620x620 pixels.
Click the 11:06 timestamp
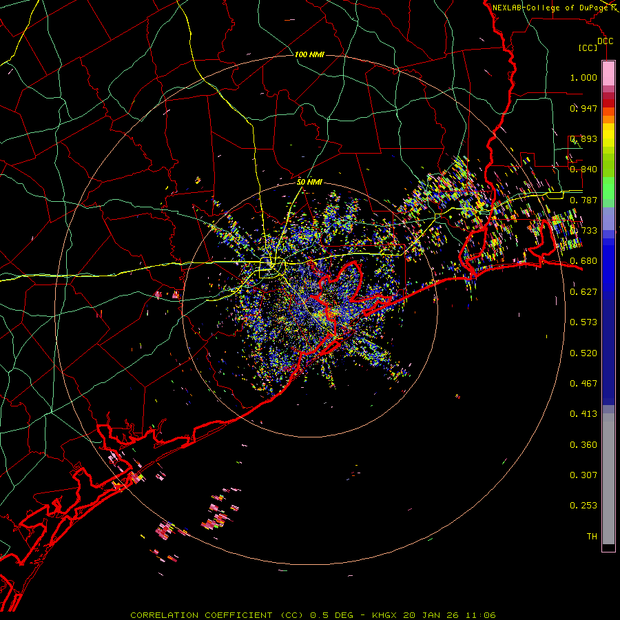(480, 615)
